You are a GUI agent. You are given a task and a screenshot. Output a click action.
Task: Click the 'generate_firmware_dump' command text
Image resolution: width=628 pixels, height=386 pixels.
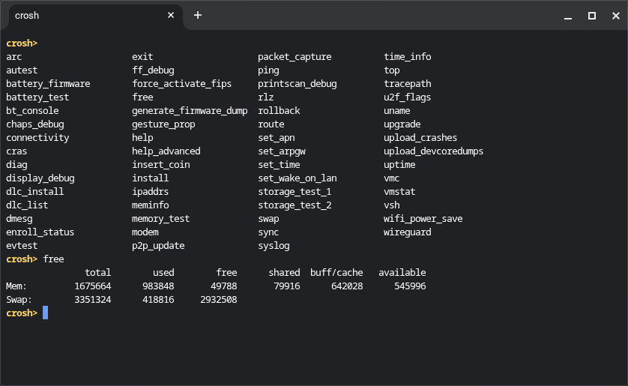[x=190, y=110]
